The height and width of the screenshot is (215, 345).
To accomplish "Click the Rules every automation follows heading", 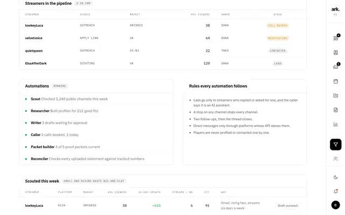I will pyautogui.click(x=218, y=86).
